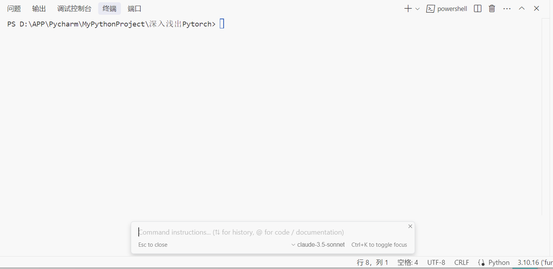Split the terminal with the split icon
The image size is (553, 269).
pos(478,8)
